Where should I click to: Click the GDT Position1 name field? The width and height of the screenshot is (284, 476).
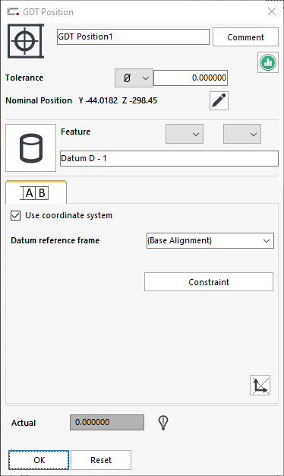pos(133,37)
